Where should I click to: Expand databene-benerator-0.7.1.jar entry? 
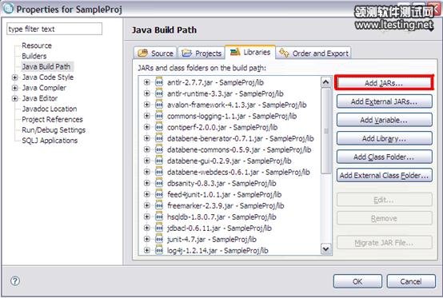[146, 138]
